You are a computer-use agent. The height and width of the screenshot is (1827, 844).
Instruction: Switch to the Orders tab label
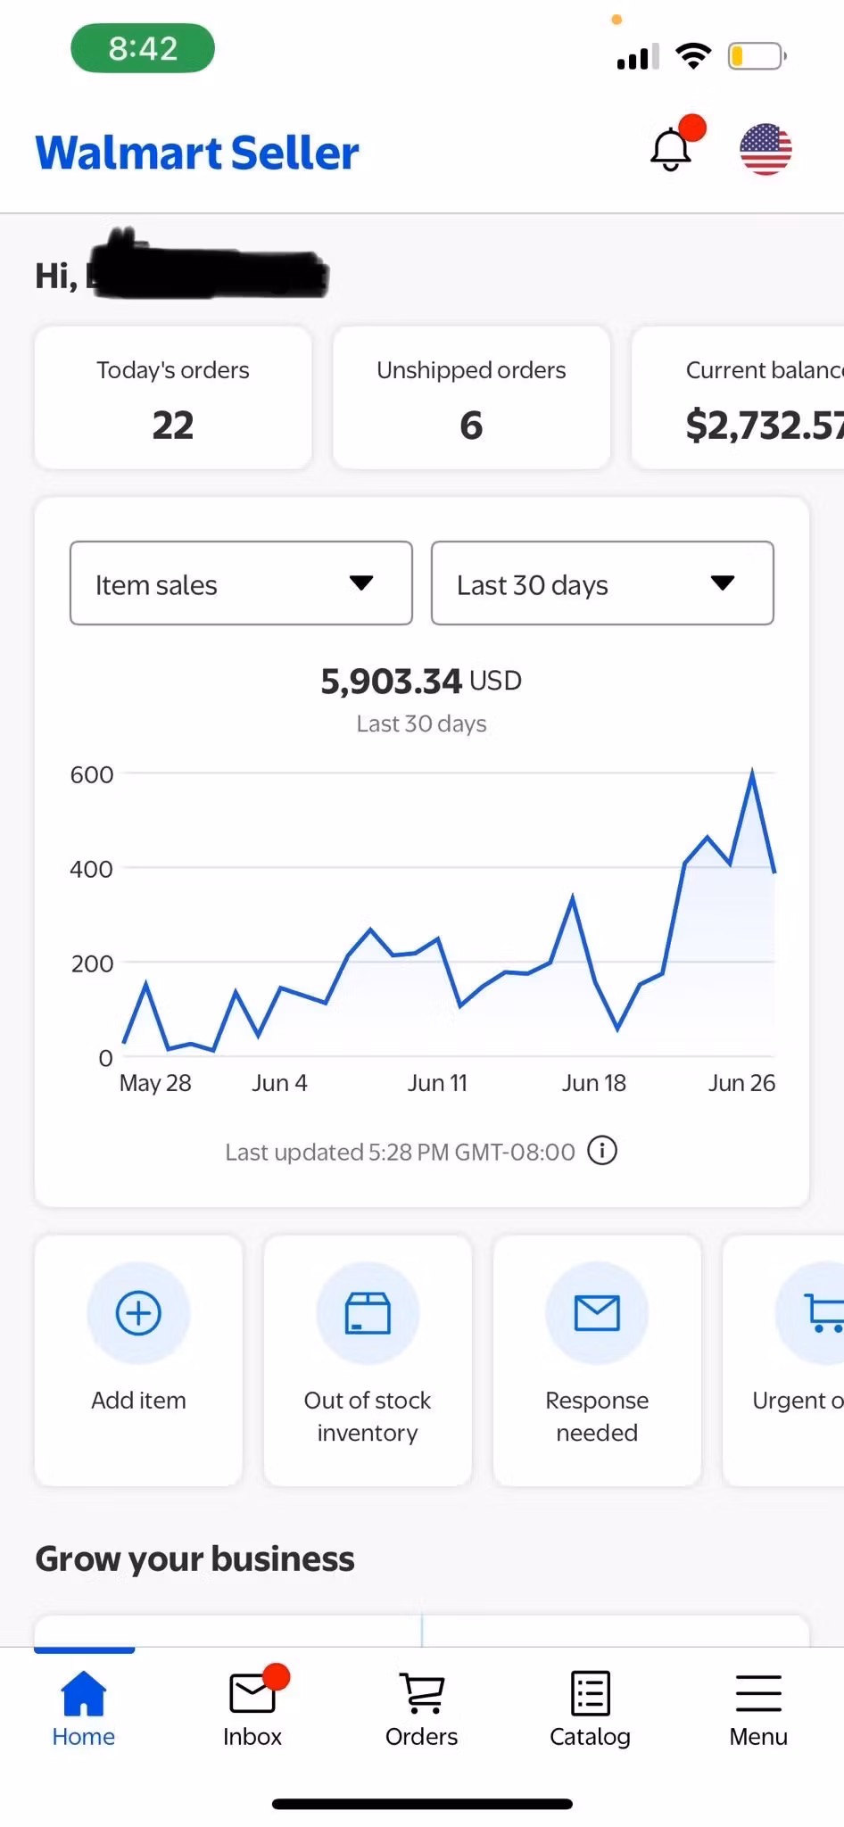[x=421, y=1736]
